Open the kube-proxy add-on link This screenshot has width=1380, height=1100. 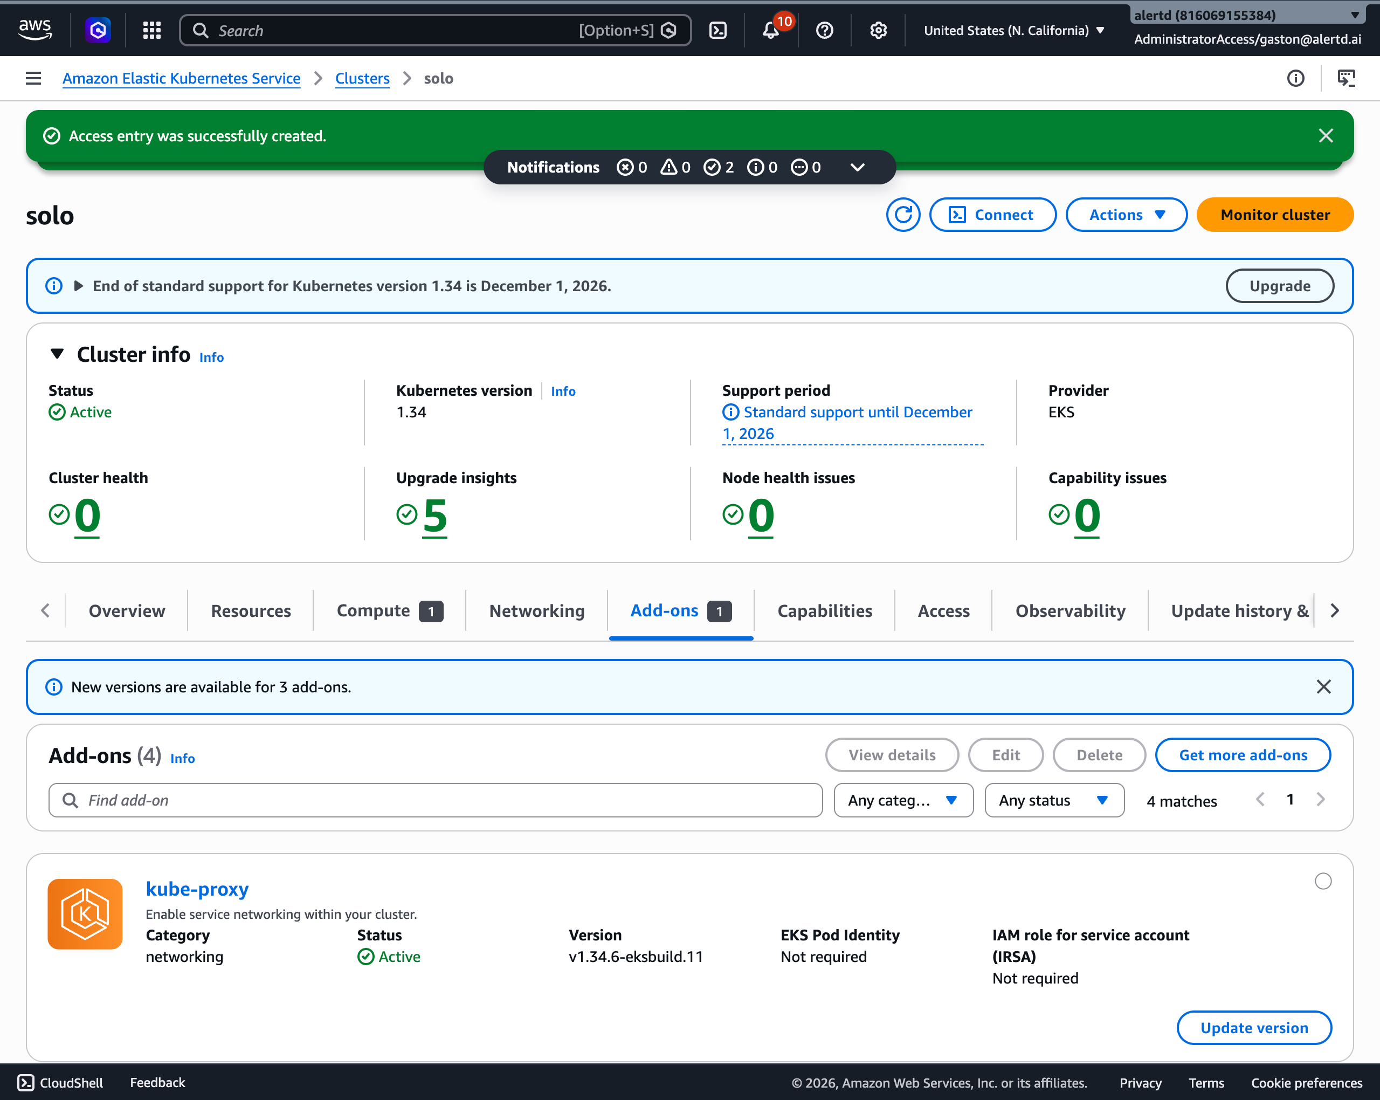pos(197,889)
